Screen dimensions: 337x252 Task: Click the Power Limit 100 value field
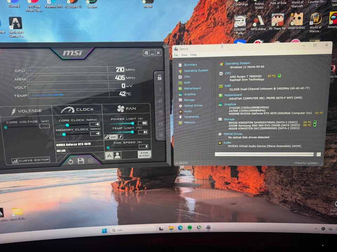coord(143,123)
